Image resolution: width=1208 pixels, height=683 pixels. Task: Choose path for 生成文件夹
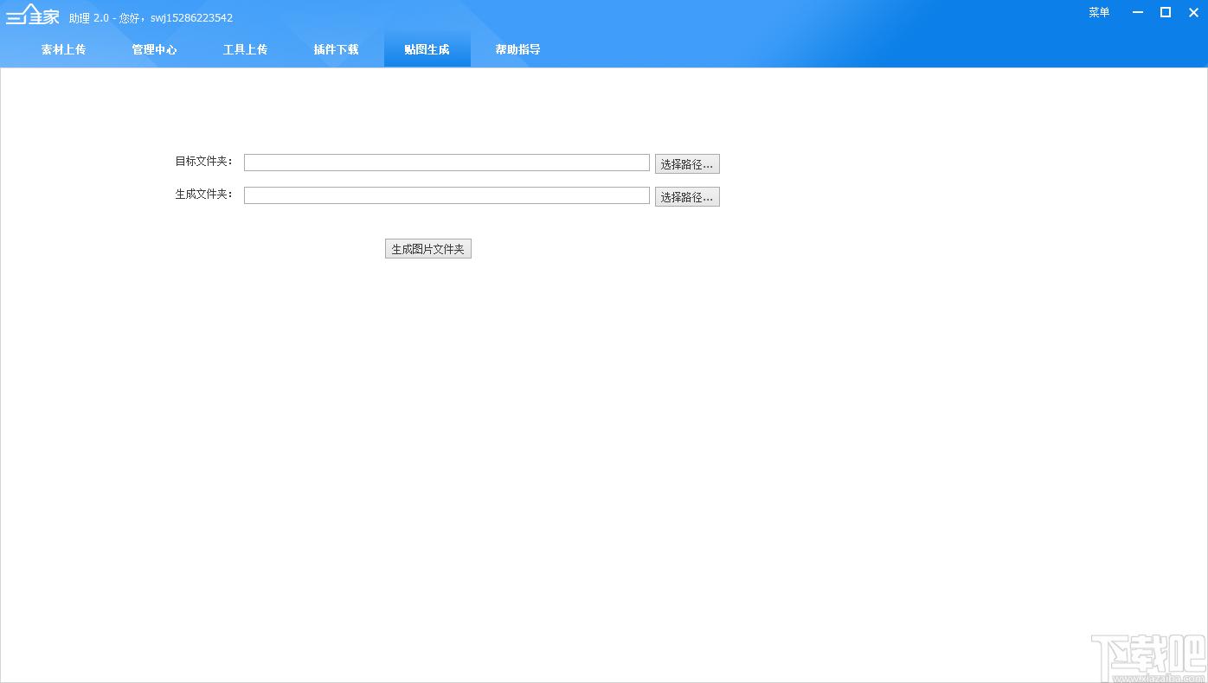click(687, 196)
